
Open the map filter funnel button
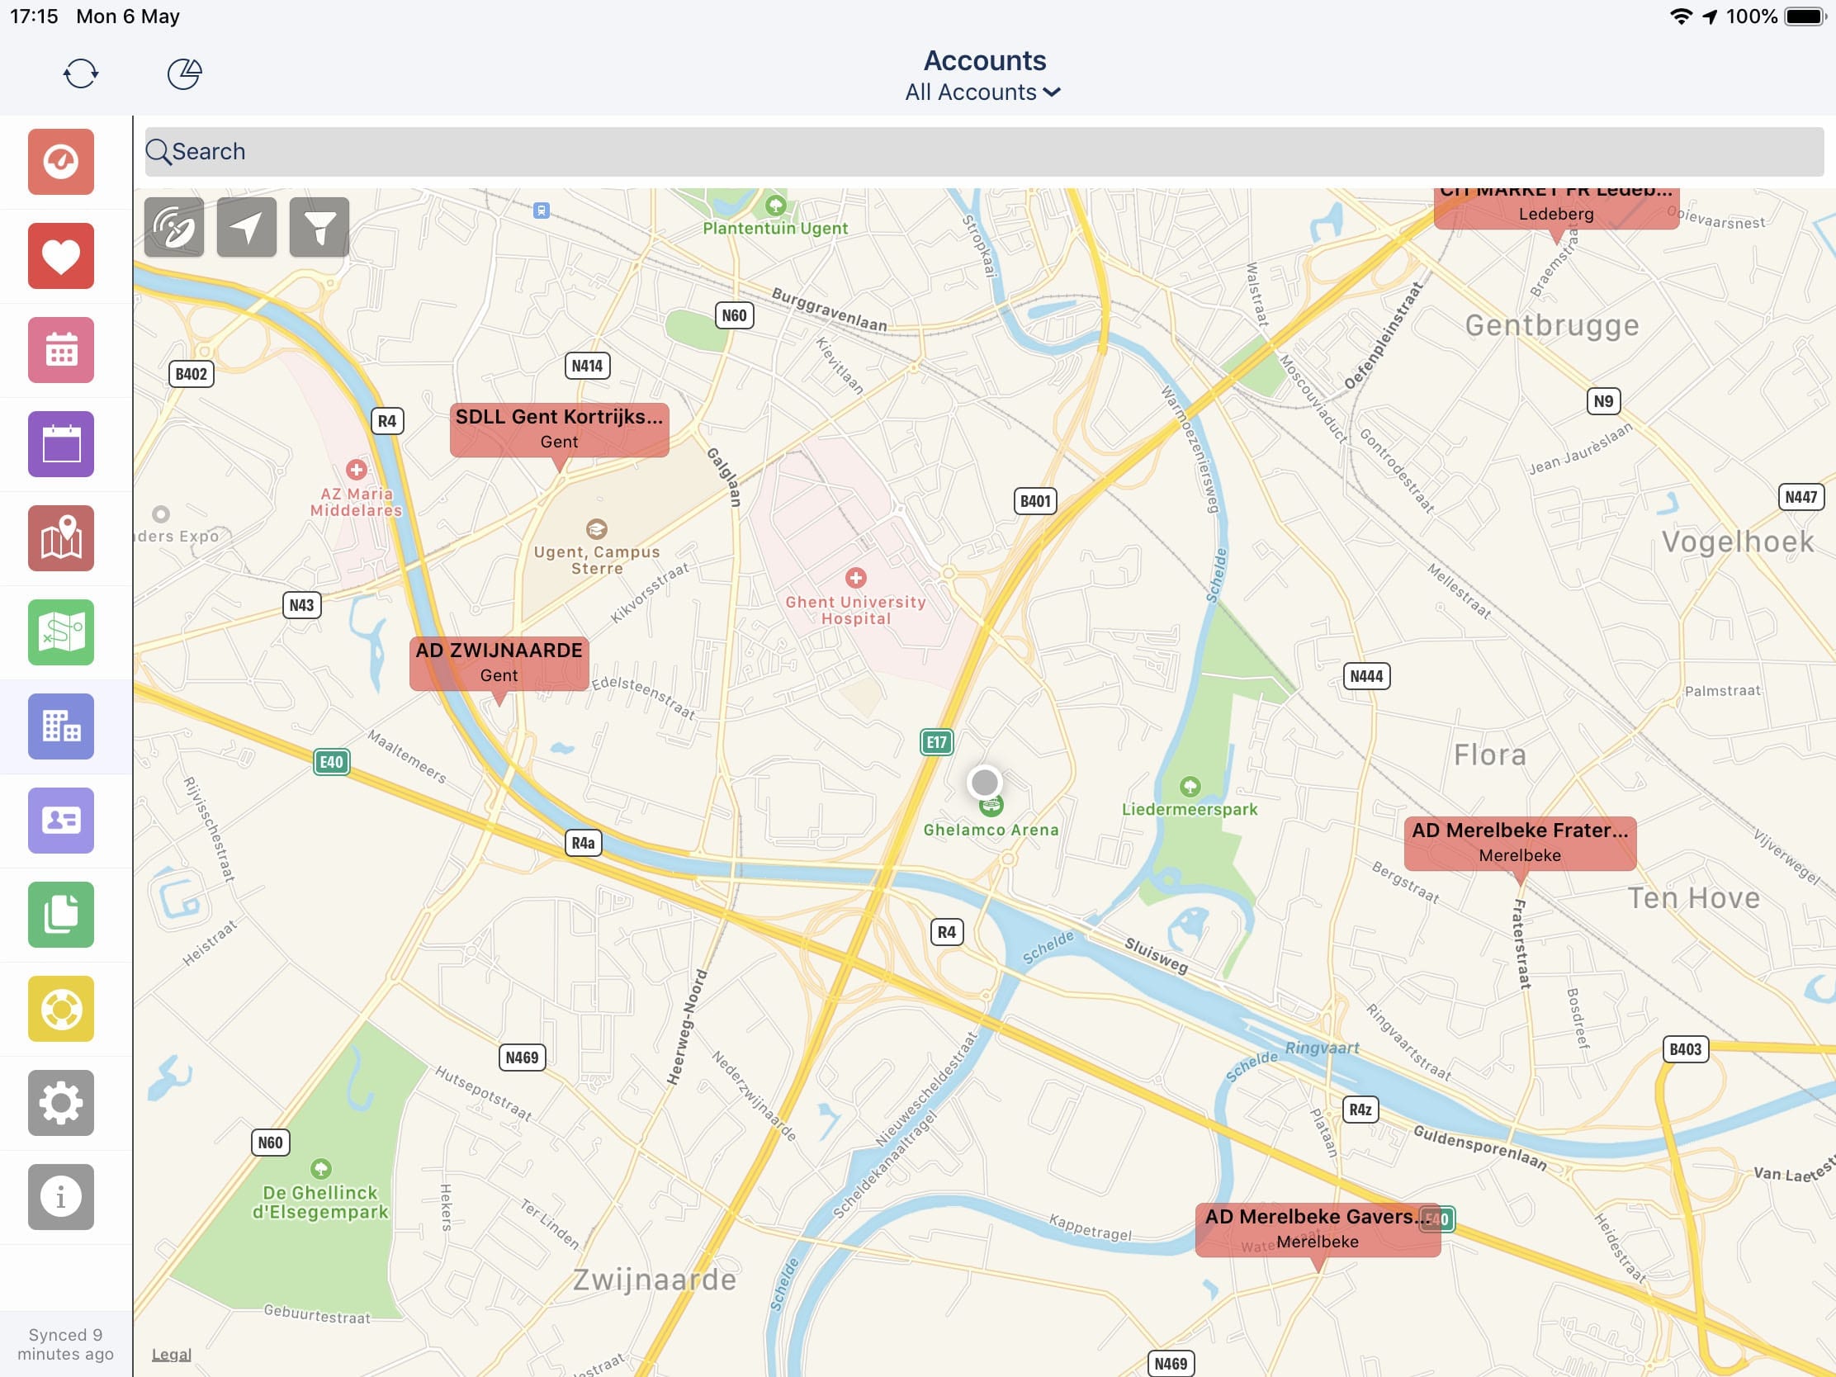coord(319,227)
